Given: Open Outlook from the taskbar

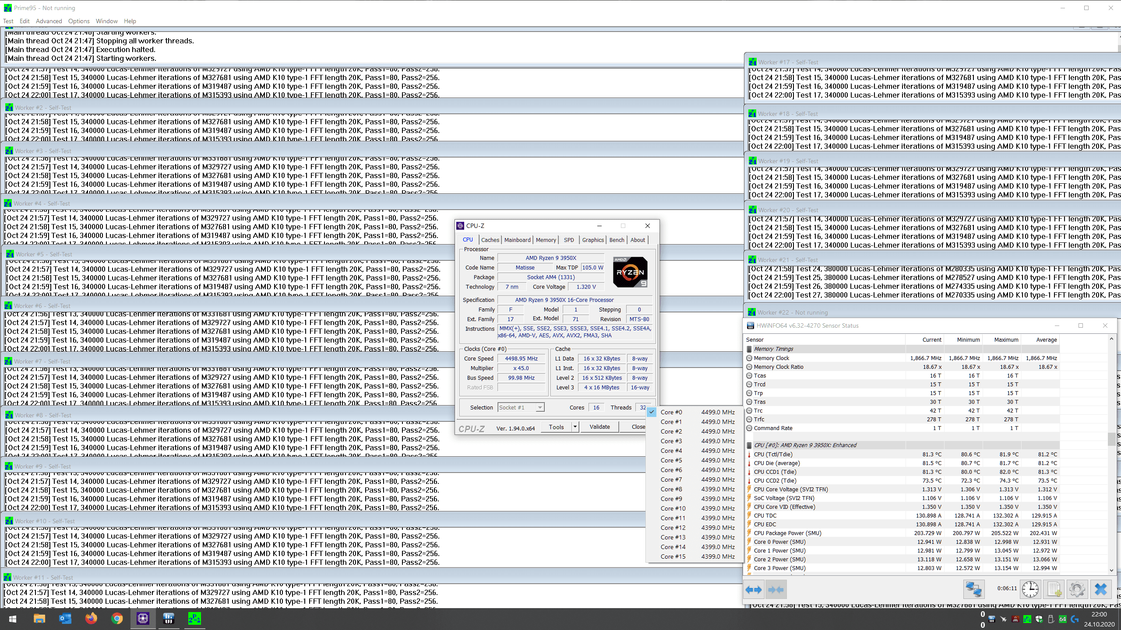Looking at the screenshot, I should coord(65,619).
